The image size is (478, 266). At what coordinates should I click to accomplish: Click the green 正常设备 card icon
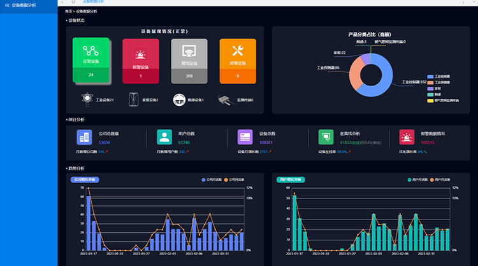pyautogui.click(x=91, y=51)
